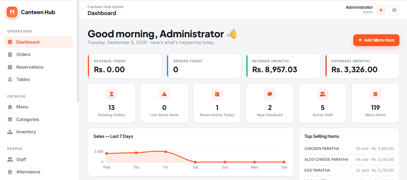Click the 1 Reservations Today count
The width and height of the screenshot is (407, 180).
(x=217, y=107)
